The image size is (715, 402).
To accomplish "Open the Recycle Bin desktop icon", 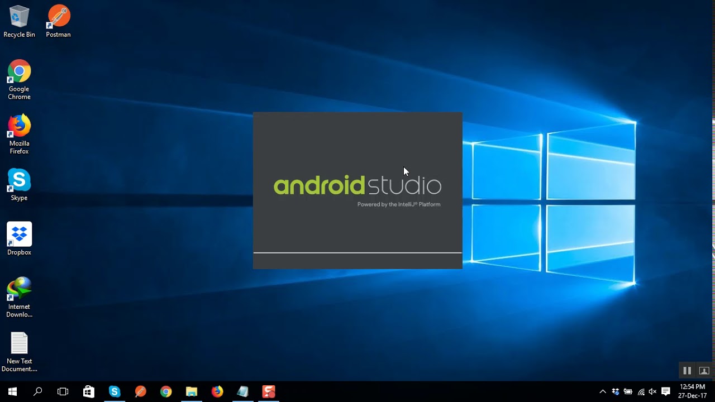I will 19,22.
